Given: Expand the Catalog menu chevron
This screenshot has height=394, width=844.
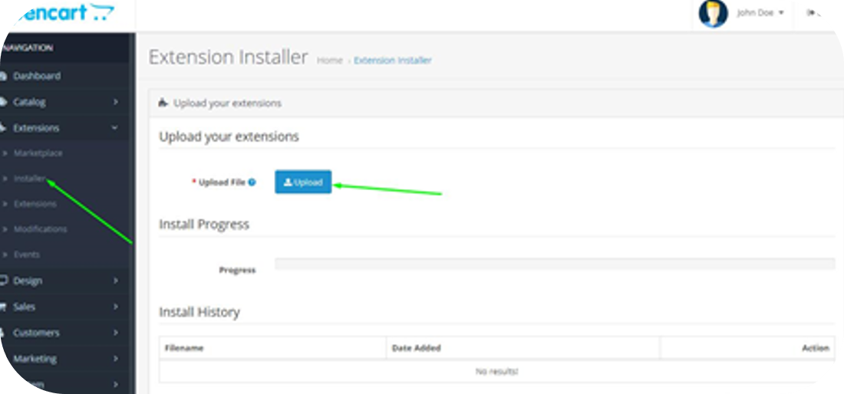Looking at the screenshot, I should tap(115, 102).
